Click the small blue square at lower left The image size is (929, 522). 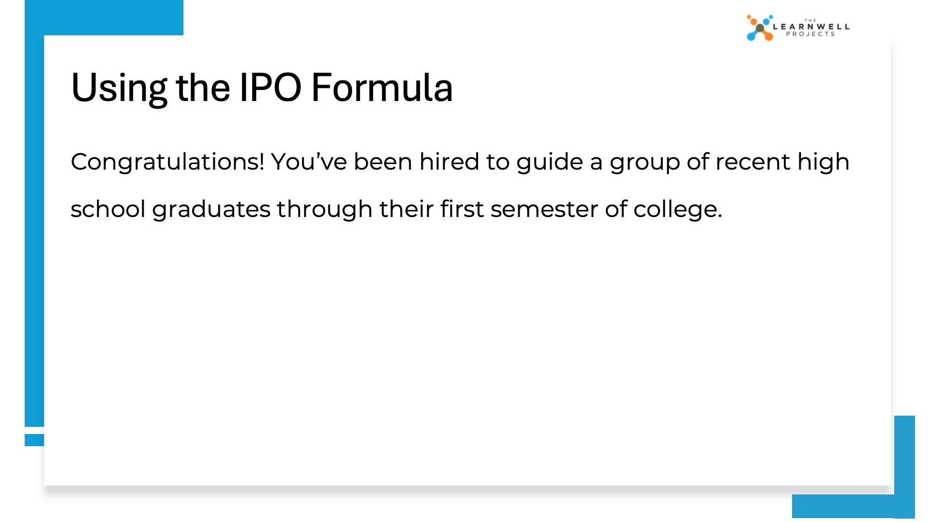tap(34, 440)
